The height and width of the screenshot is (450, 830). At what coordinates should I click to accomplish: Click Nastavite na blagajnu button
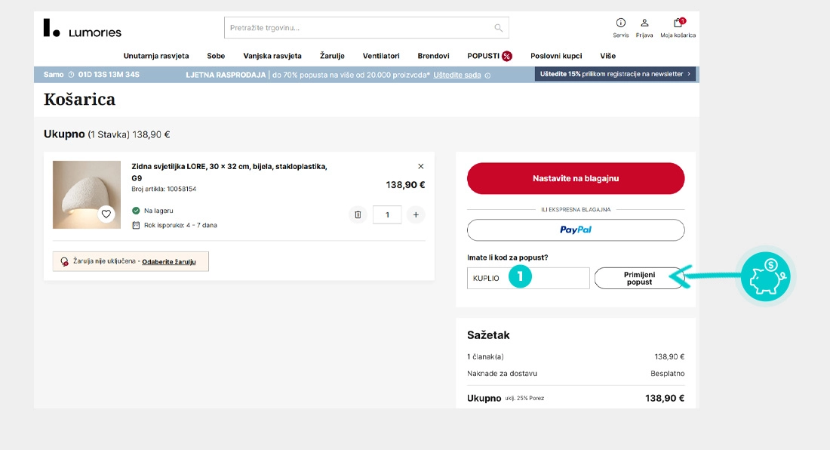[576, 178]
